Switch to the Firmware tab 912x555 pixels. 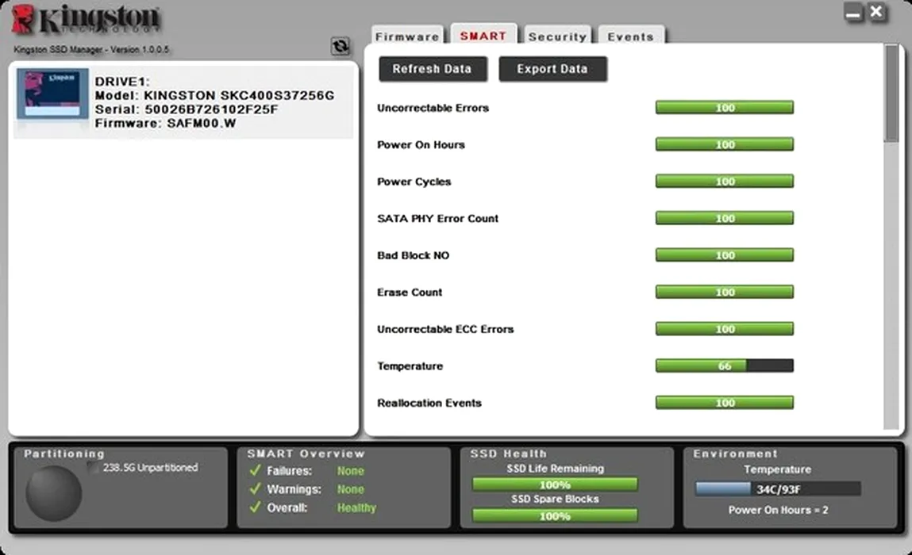(407, 36)
